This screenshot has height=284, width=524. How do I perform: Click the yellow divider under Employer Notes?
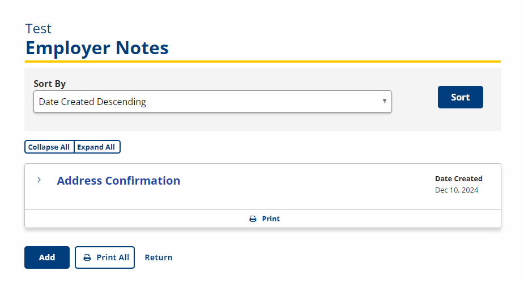(263, 62)
